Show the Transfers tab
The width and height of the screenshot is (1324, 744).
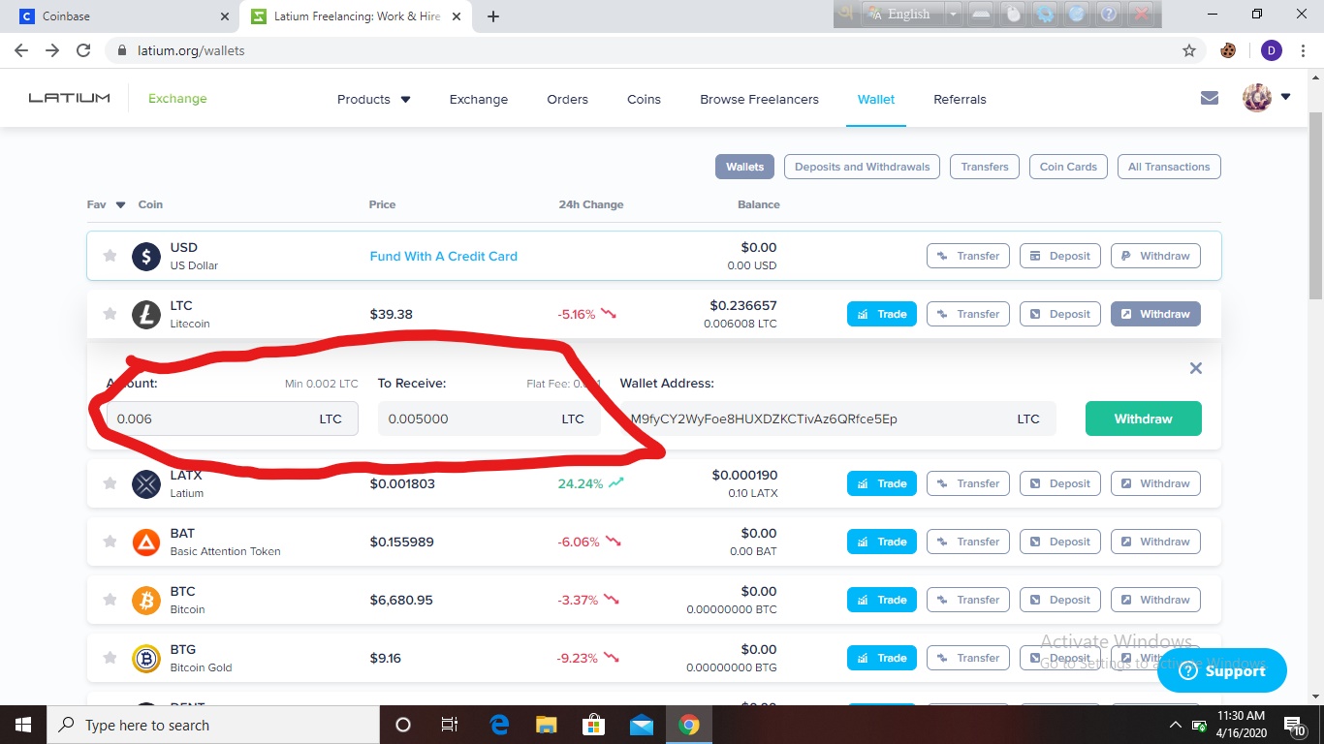coord(985,167)
